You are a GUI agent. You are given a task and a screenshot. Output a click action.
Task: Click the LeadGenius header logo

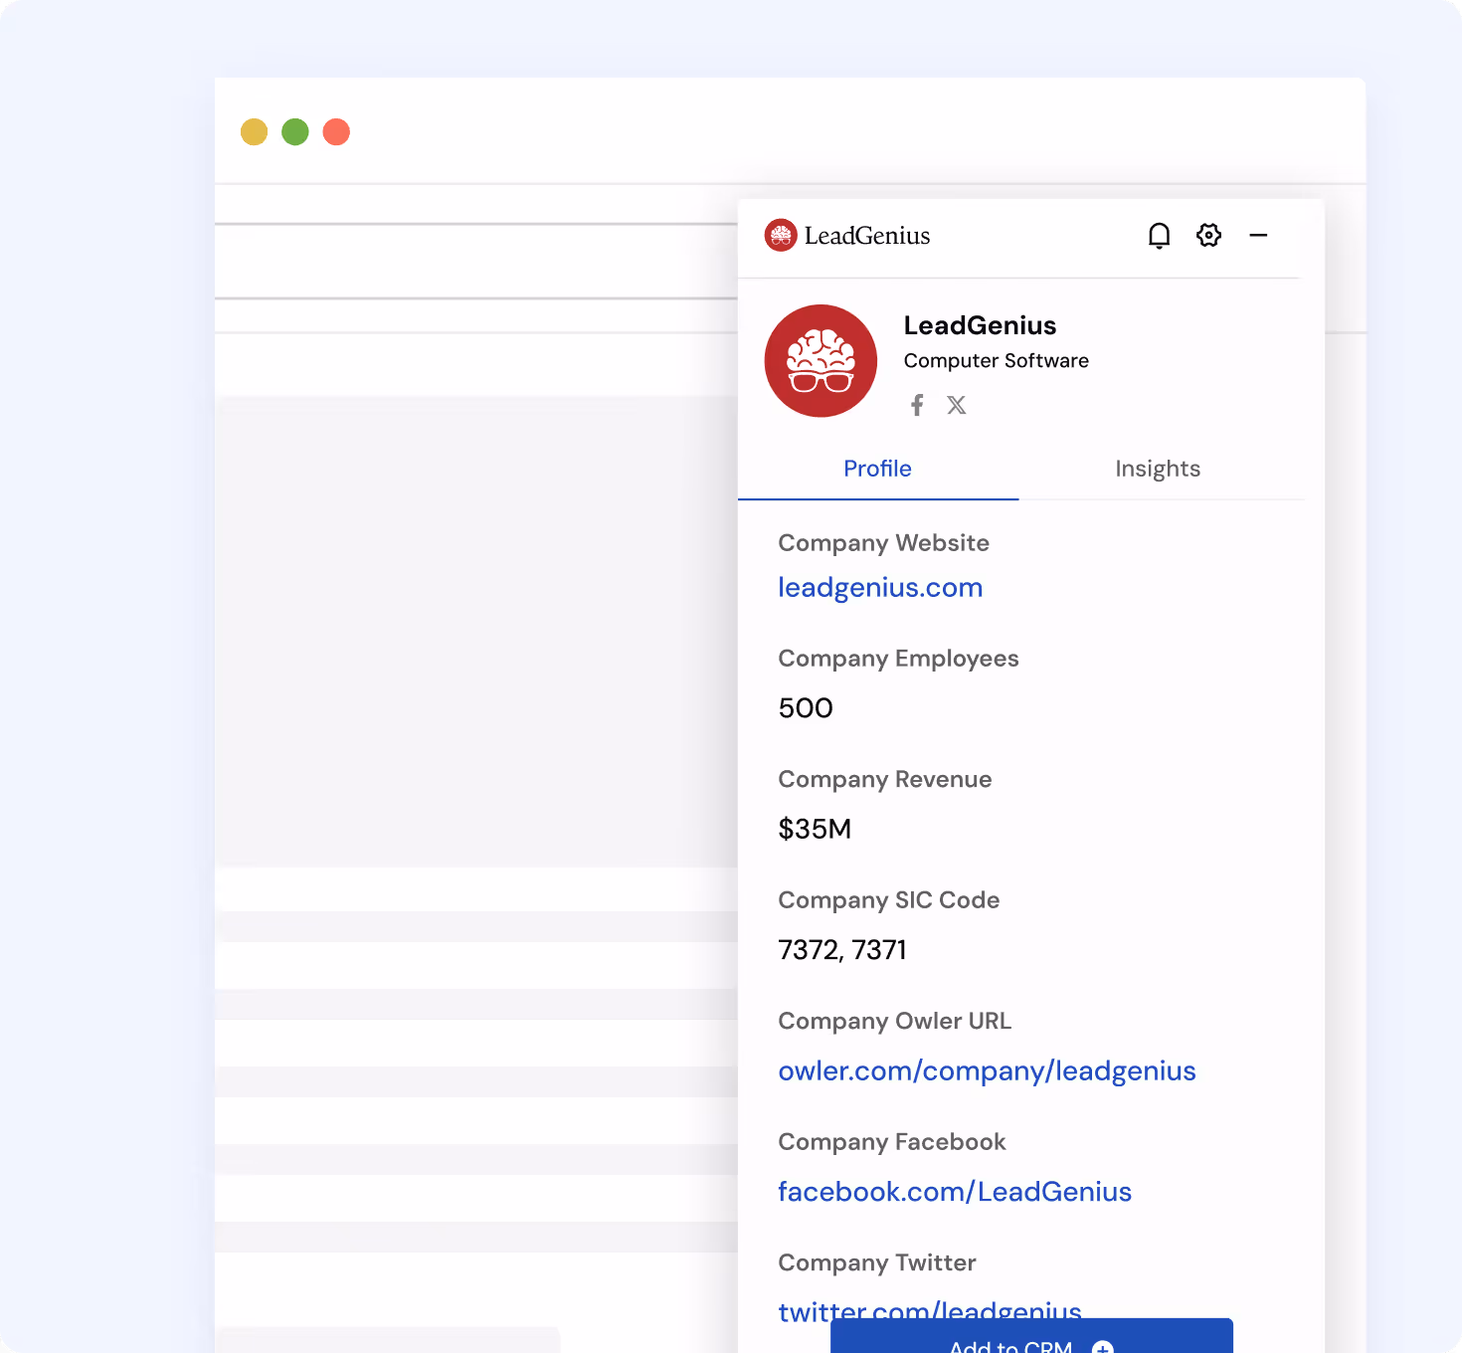847,236
